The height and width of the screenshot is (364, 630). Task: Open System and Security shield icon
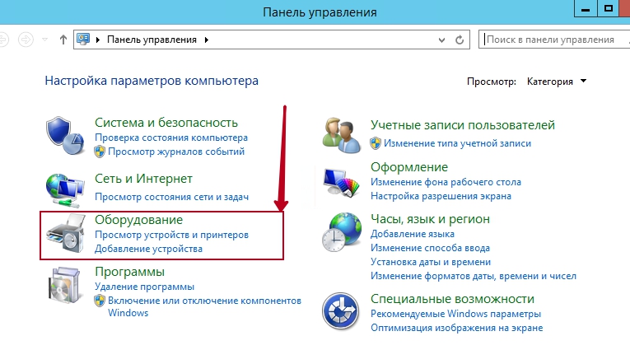point(65,135)
